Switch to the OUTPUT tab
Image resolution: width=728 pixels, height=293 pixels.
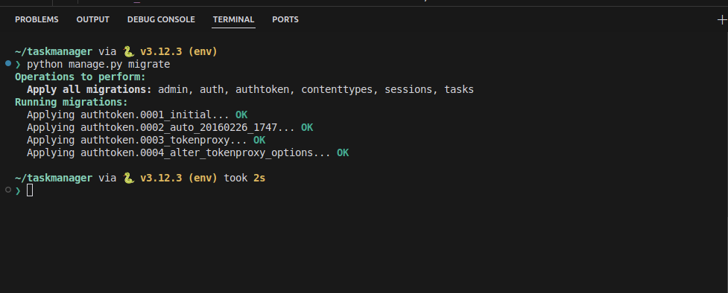[x=93, y=19]
